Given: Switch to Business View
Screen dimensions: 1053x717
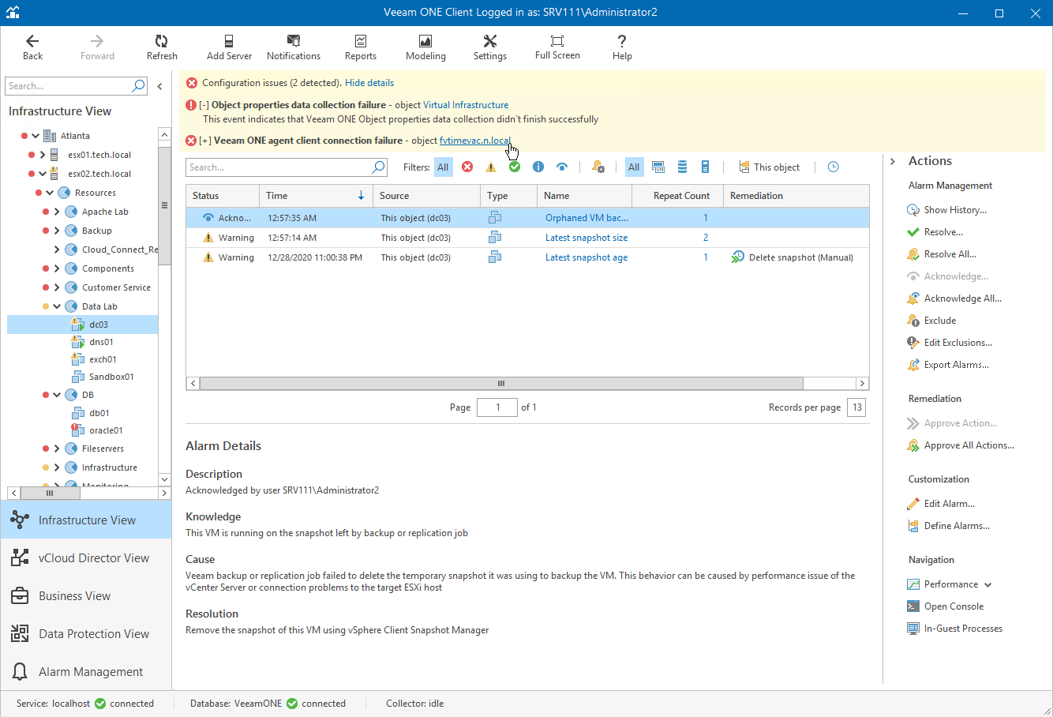Looking at the screenshot, I should (x=86, y=595).
